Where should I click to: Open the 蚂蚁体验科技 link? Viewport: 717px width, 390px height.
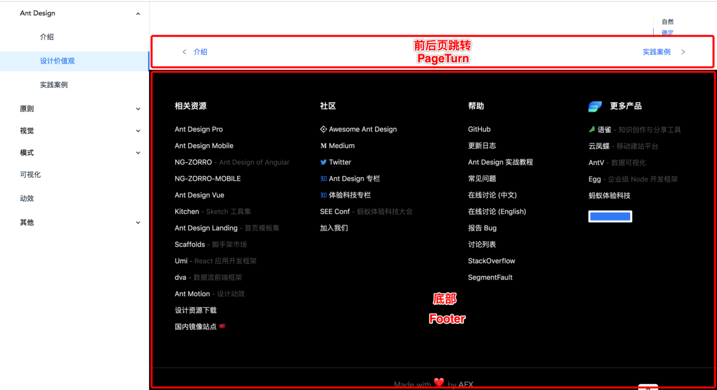609,196
